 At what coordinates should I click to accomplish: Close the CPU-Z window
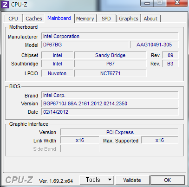pos(177,3)
